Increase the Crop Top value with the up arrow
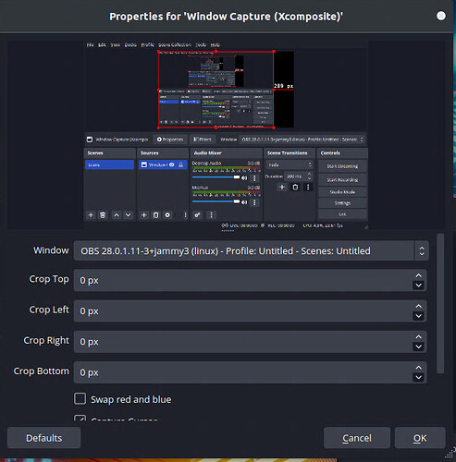 pyautogui.click(x=418, y=275)
